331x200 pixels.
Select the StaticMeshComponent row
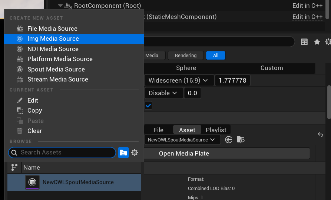[x=182, y=17]
